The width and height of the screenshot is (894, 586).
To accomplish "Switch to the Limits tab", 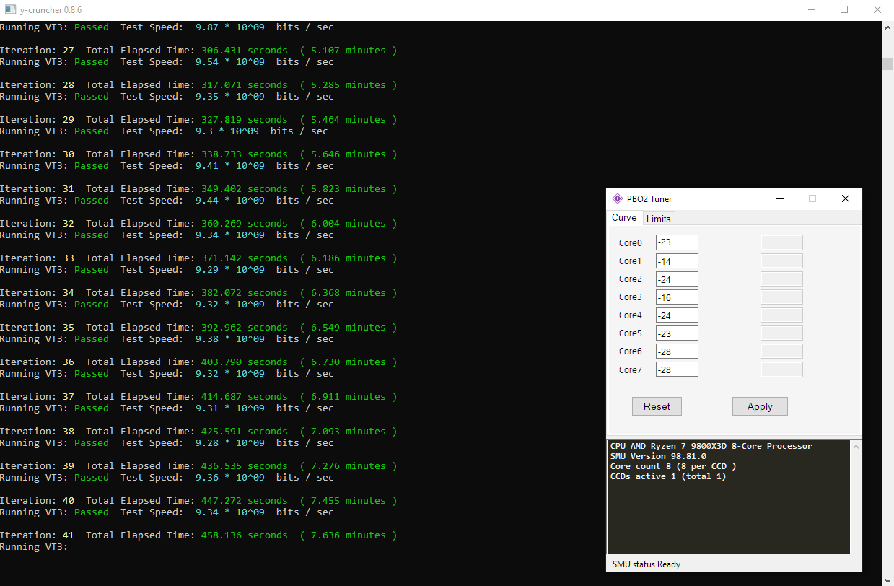I will (658, 219).
